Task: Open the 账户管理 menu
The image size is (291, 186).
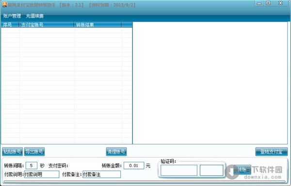Action: click(12, 16)
